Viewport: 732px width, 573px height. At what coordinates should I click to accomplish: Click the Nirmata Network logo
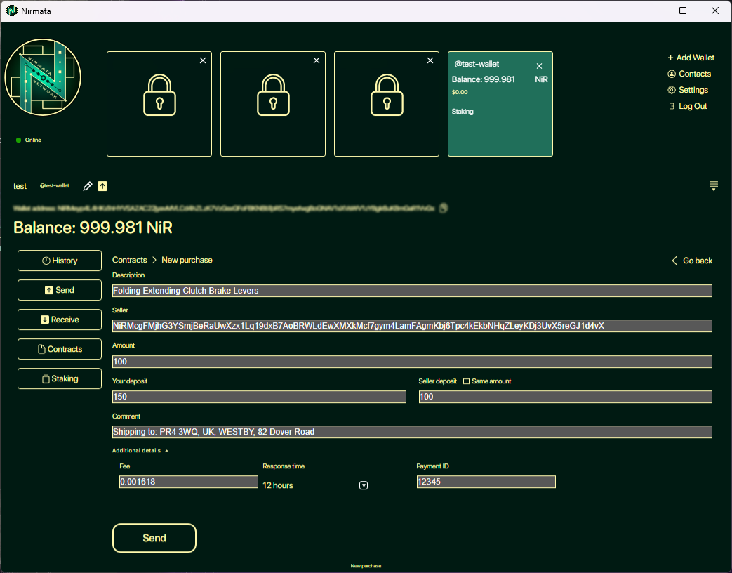click(x=43, y=77)
